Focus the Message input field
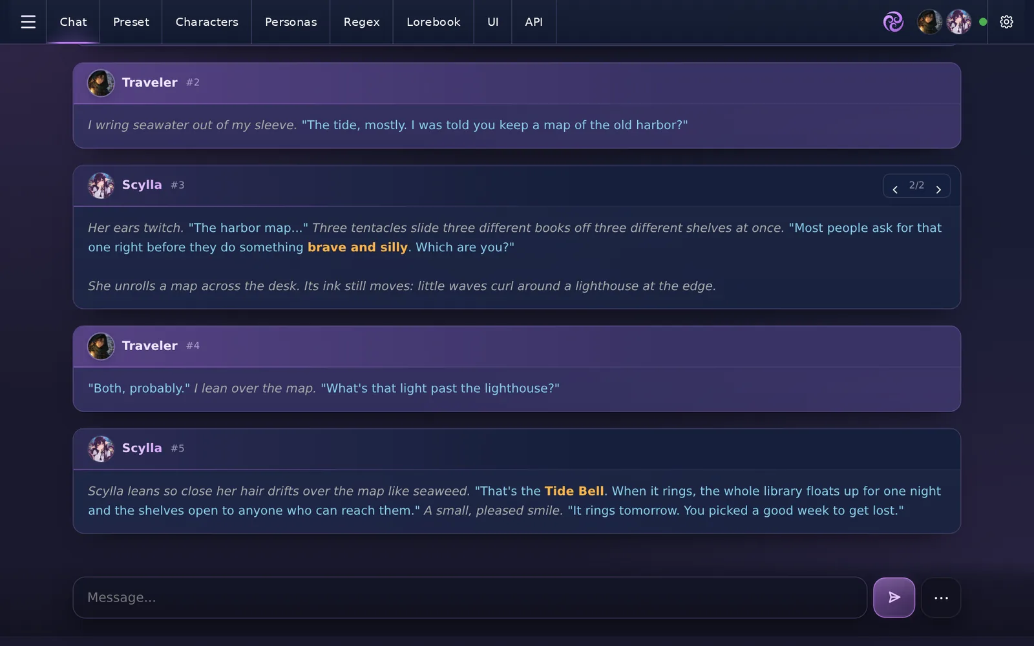This screenshot has width=1034, height=646. click(x=470, y=598)
